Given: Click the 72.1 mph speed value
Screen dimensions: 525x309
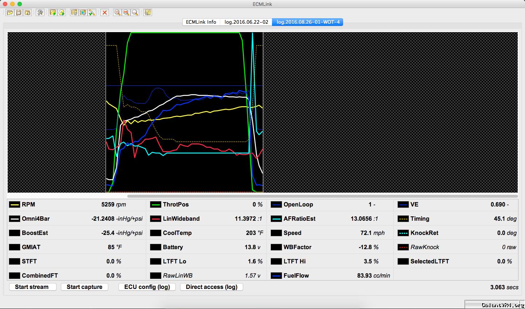Looking at the screenshot, I should [x=373, y=233].
